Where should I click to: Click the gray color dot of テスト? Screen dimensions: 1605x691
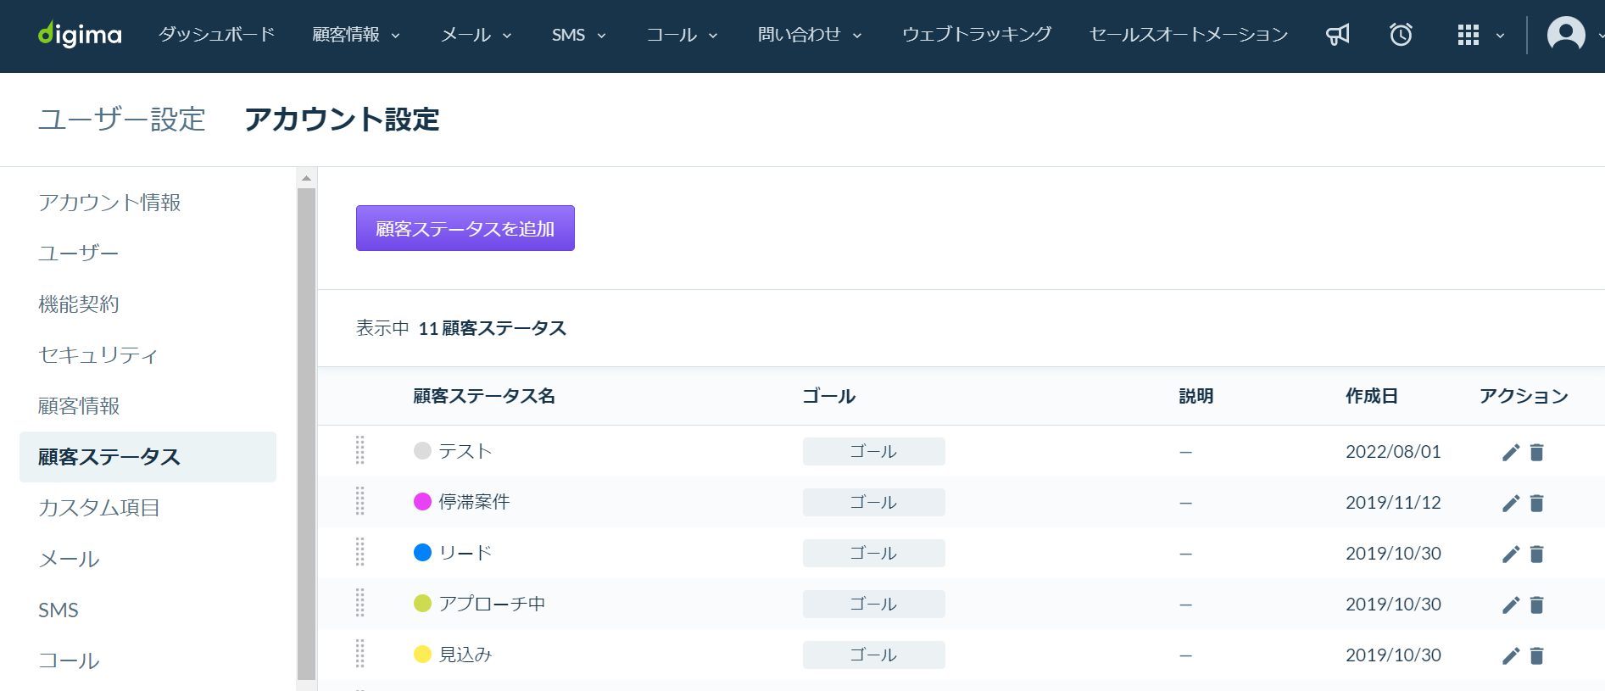pos(422,451)
